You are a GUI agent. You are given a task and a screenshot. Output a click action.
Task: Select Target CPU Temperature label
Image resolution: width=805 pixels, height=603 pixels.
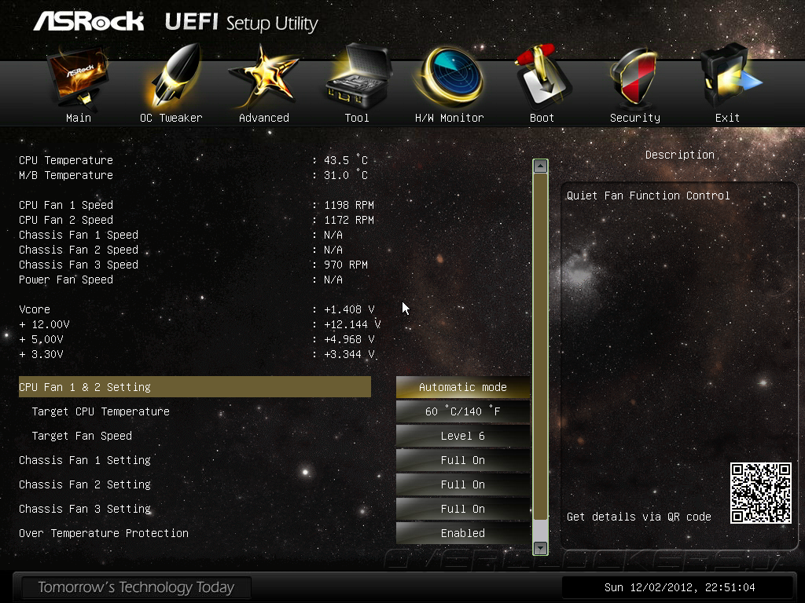click(101, 411)
